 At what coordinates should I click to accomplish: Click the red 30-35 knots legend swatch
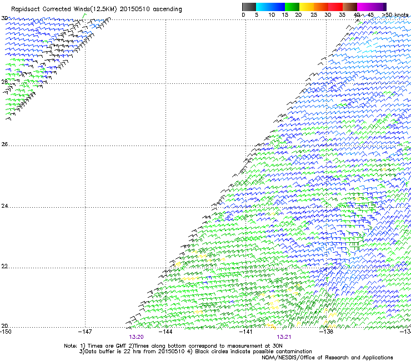tap(335, 7)
